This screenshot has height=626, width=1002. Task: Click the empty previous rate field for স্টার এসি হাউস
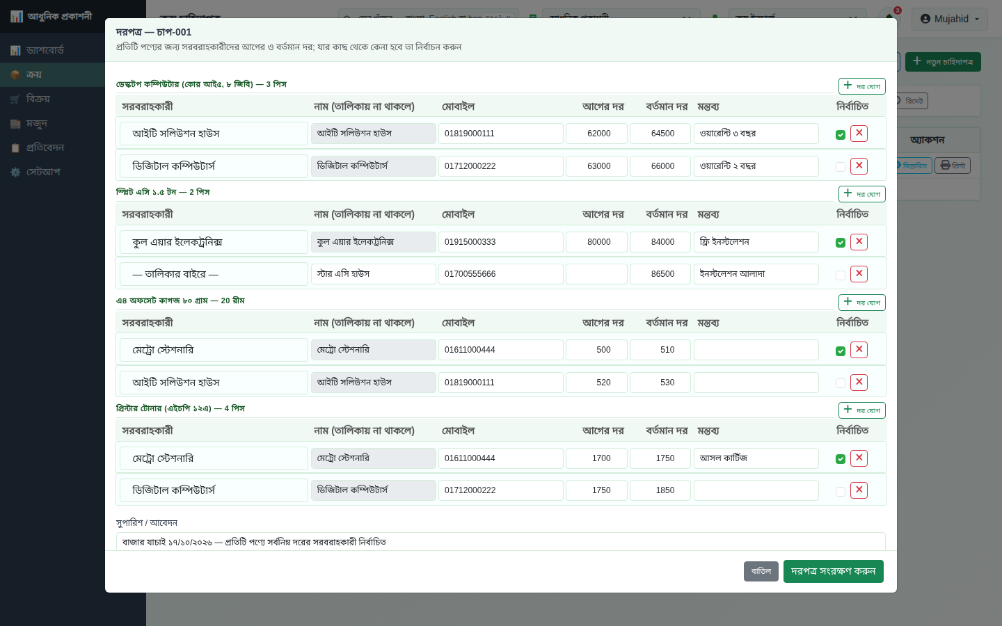(596, 274)
